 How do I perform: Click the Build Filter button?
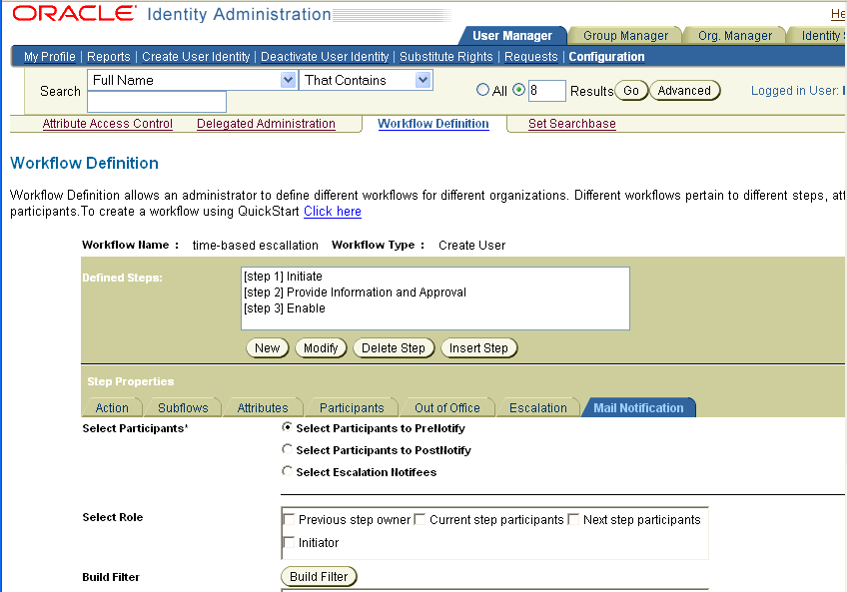tap(319, 577)
